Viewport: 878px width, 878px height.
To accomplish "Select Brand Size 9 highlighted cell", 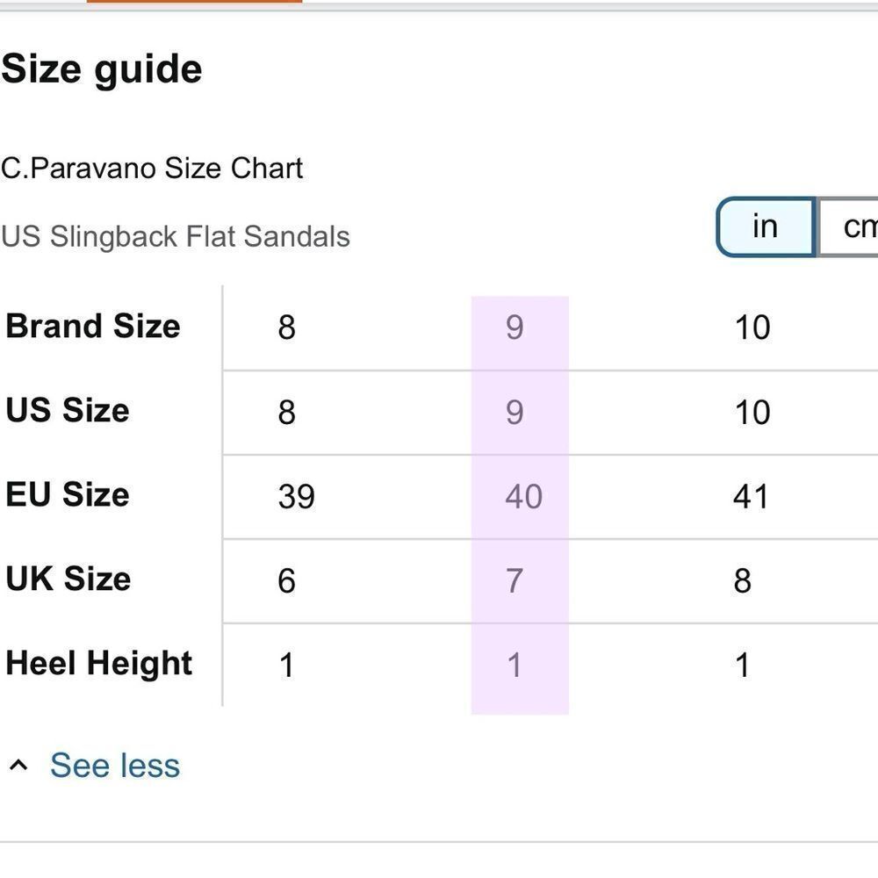I will (520, 327).
